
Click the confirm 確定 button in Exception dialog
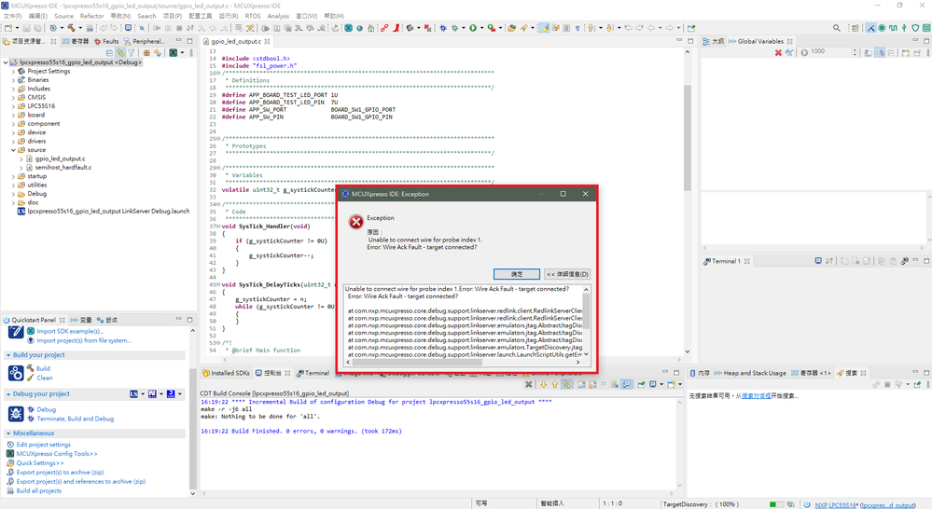pyautogui.click(x=517, y=274)
